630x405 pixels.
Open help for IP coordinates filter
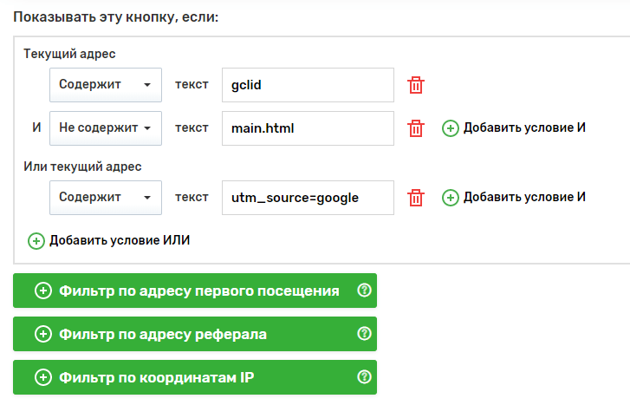364,377
